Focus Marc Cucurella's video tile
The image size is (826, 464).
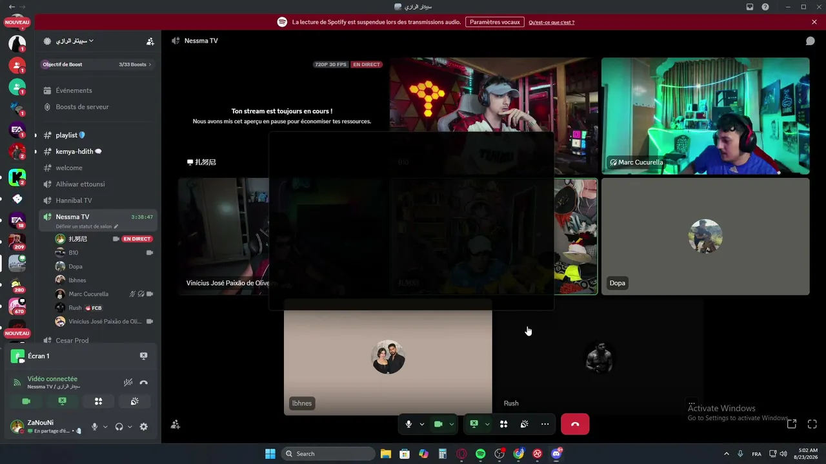click(705, 116)
